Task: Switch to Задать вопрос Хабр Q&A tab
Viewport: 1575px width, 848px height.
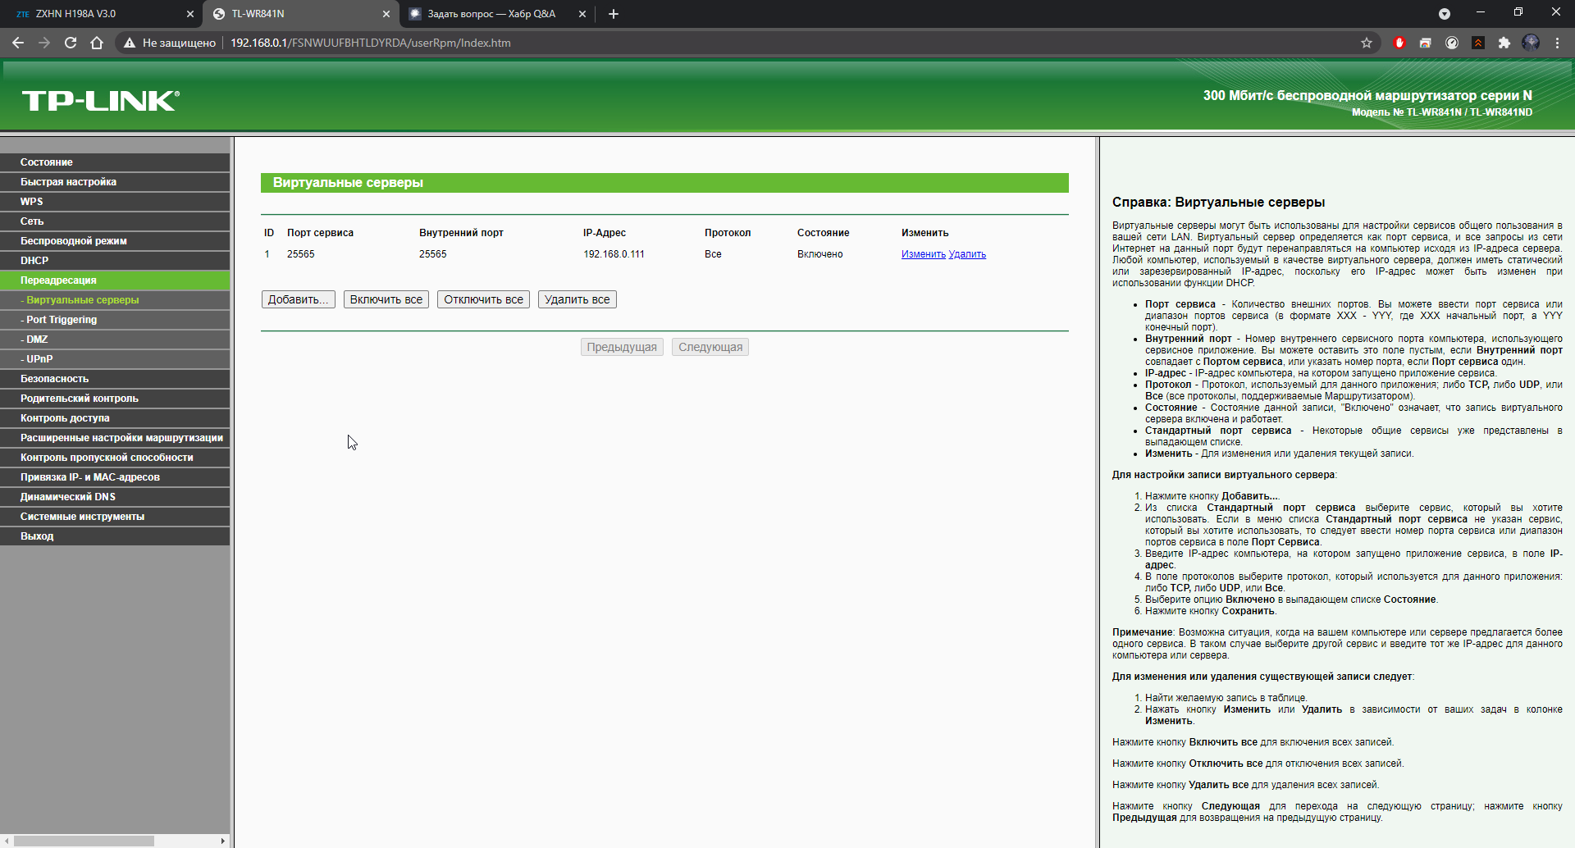Action: point(498,14)
